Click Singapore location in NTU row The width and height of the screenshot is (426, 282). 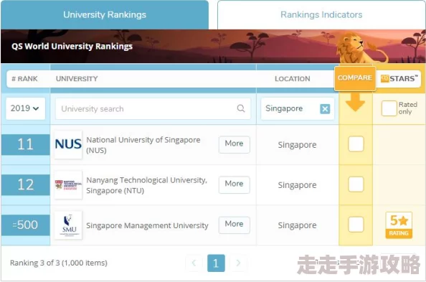[297, 185]
